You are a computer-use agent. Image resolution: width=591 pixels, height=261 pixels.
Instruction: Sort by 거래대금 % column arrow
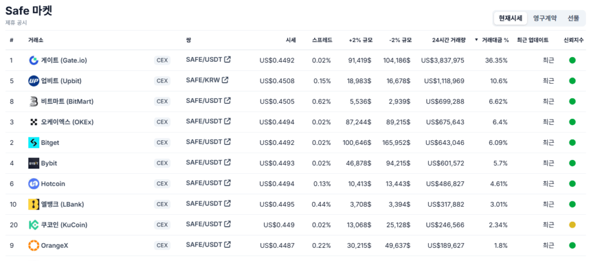tap(476, 40)
